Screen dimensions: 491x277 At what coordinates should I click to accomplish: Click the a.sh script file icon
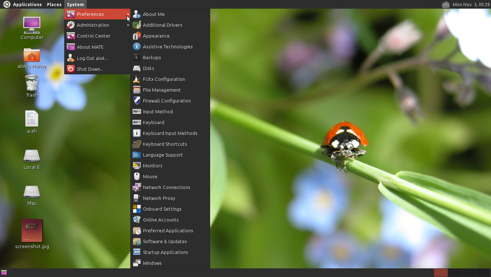click(x=32, y=119)
